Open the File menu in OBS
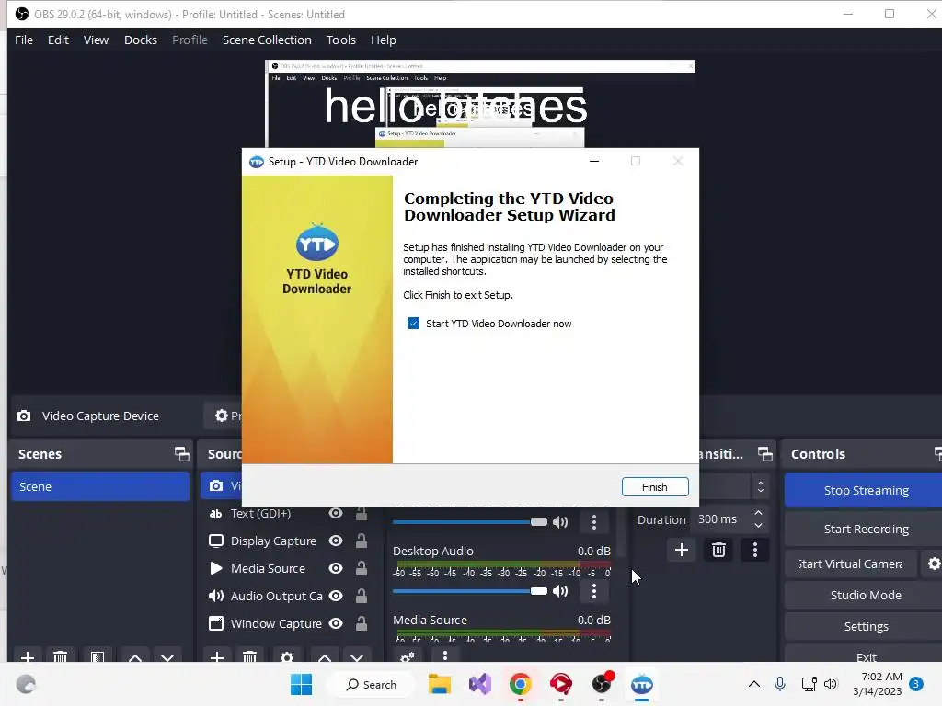Image resolution: width=942 pixels, height=706 pixels. click(x=24, y=40)
